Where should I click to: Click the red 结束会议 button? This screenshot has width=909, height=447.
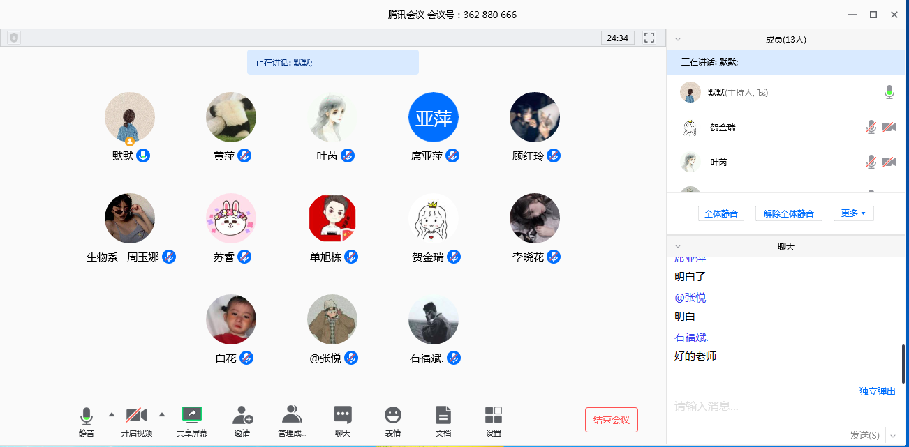(x=611, y=420)
